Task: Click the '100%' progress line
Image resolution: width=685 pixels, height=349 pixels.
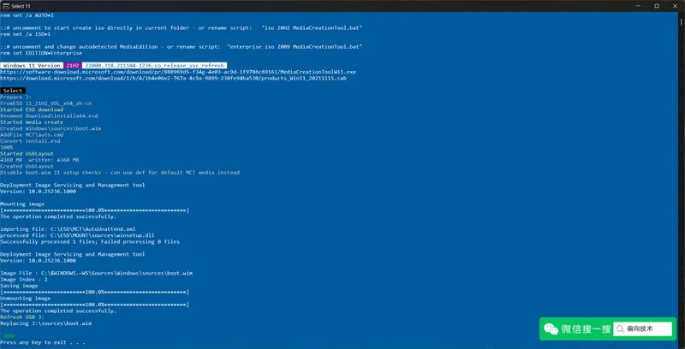Action: [6, 147]
